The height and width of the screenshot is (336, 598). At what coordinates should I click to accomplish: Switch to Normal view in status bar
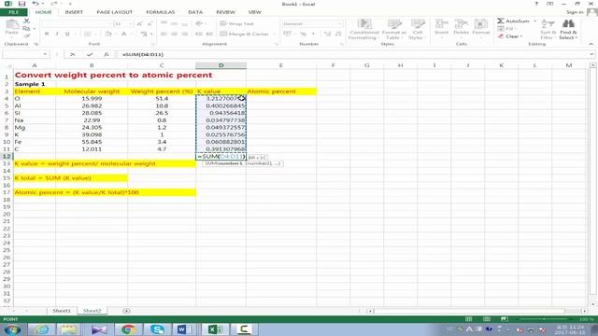pos(469,319)
